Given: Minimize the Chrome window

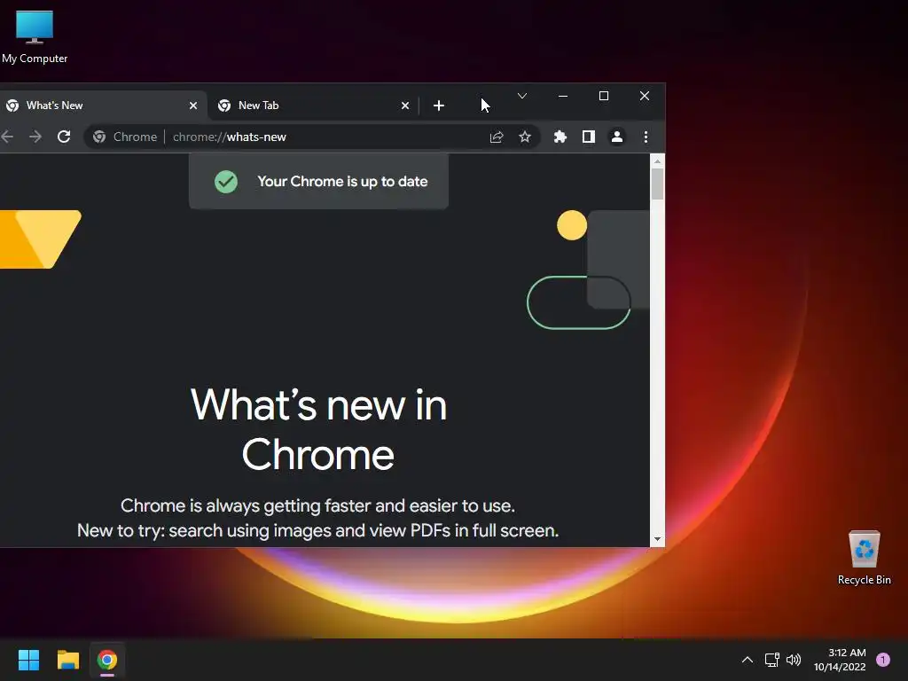Looking at the screenshot, I should coord(562,96).
